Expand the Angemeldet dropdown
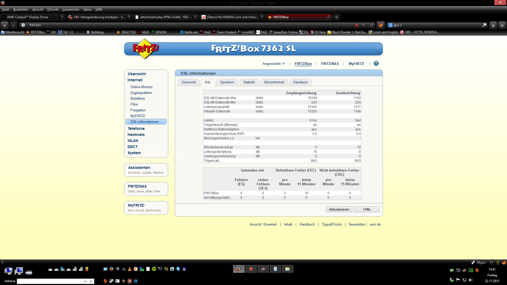 point(274,64)
